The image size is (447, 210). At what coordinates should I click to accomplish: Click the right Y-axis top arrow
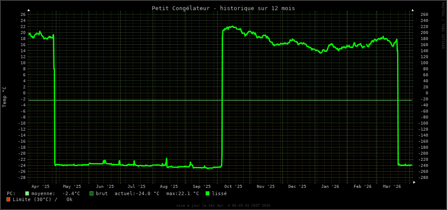[412, 10]
